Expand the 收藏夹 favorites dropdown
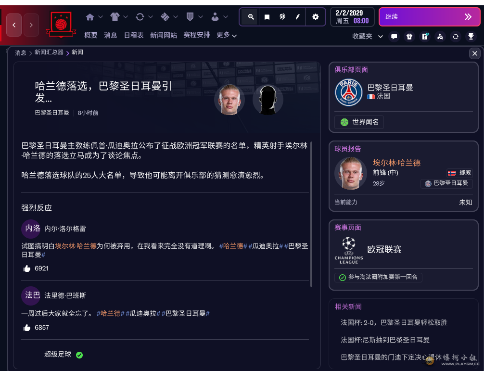 381,37
